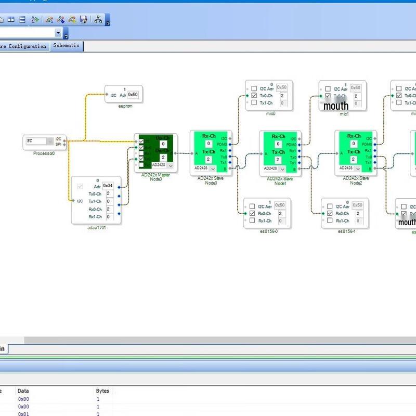Open the toolbar combo box dropdown arrow
This screenshot has height=416, width=416.
click(58, 33)
